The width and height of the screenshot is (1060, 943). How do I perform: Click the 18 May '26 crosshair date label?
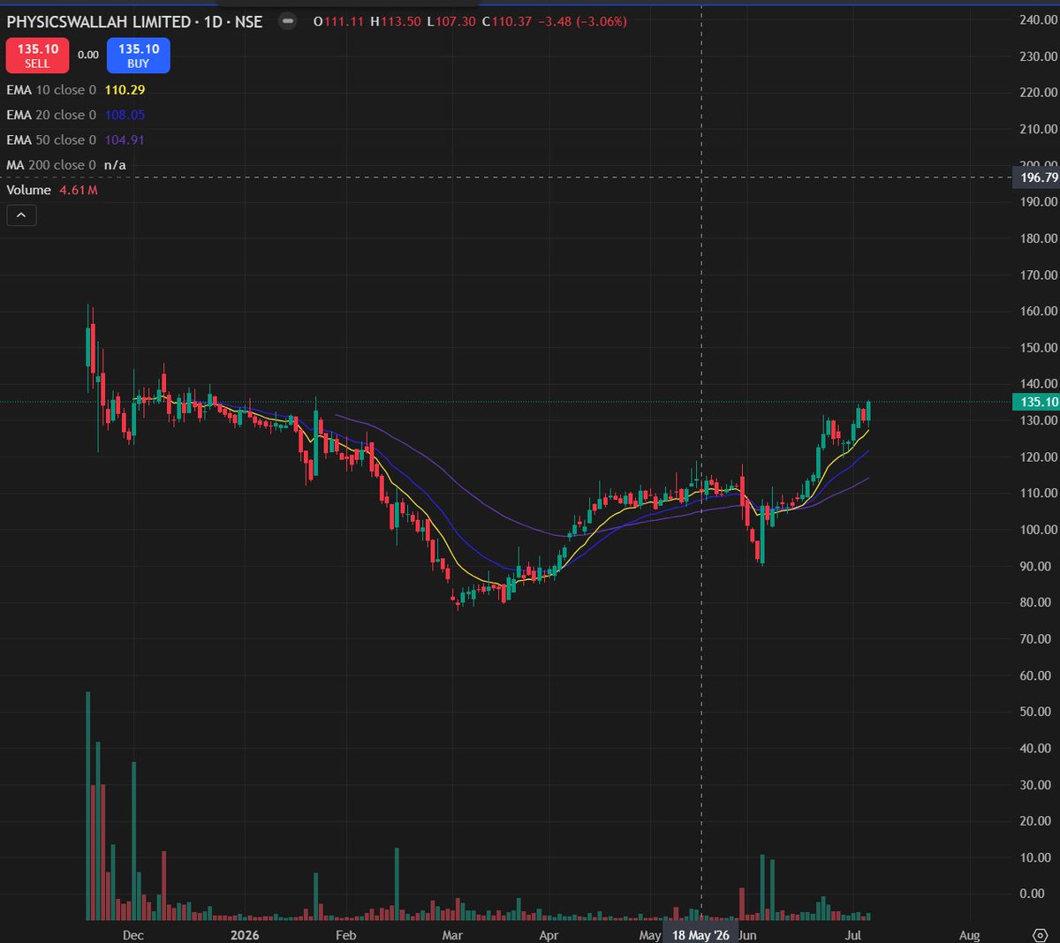pyautogui.click(x=700, y=935)
